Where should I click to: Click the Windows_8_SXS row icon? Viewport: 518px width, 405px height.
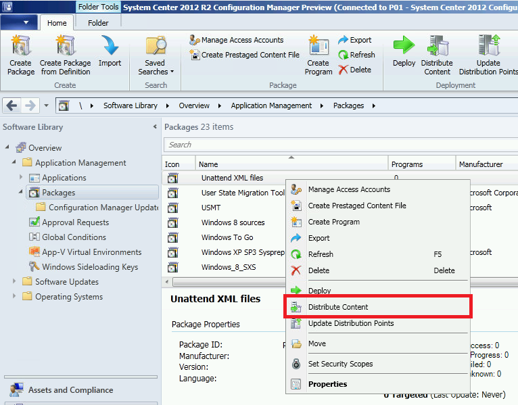172,267
